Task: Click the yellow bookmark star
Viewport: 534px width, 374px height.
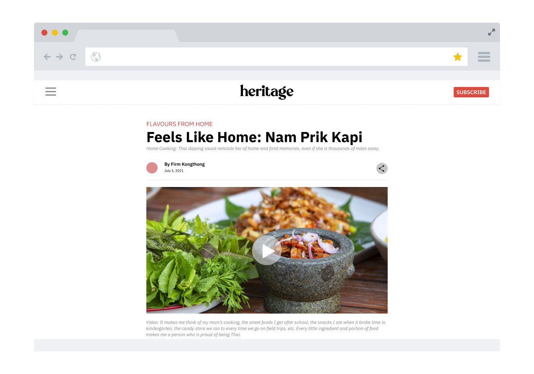Action: [x=458, y=57]
